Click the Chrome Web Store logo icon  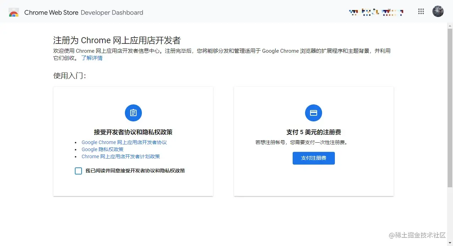tap(13, 12)
